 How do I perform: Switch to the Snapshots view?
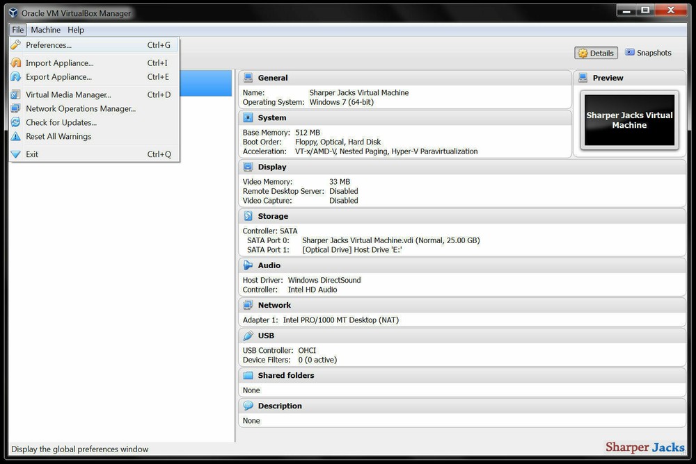[648, 52]
